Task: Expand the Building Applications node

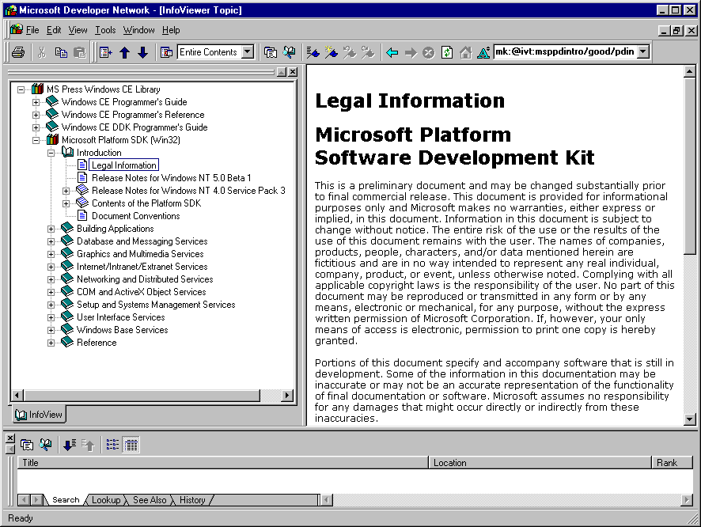Action: [x=51, y=229]
